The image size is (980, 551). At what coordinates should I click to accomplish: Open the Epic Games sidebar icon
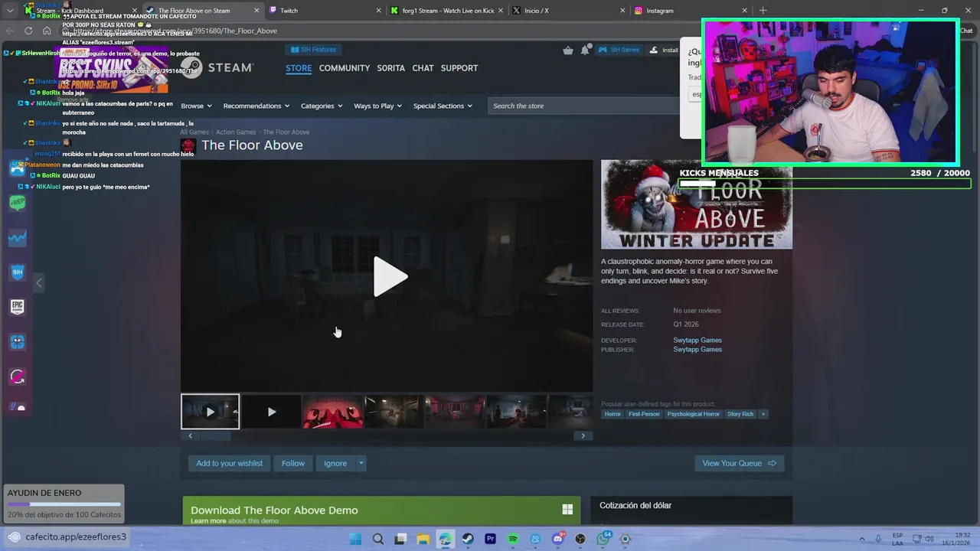18,307
